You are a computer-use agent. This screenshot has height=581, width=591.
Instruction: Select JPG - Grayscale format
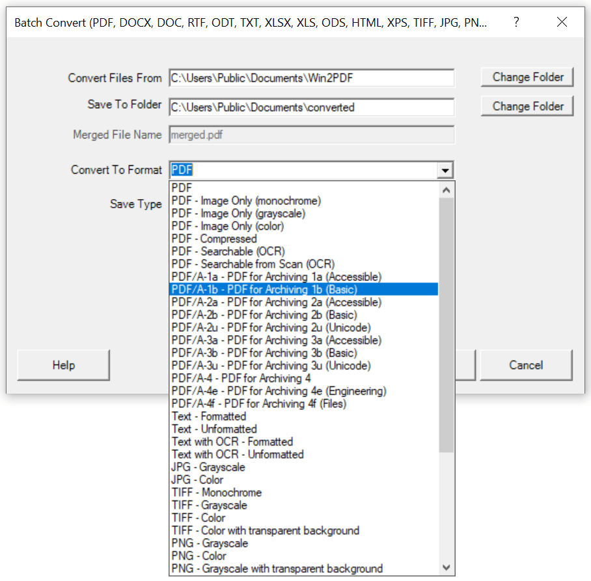(304, 467)
